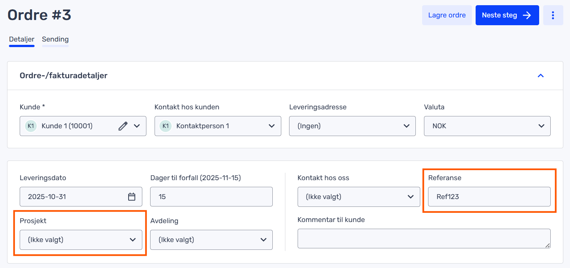This screenshot has width=570, height=268.
Task: Collapse the Ordre-/fakturadetaljer section chevron
Action: (541, 76)
